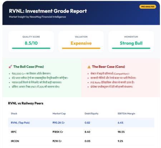Click the '6.4%' EBITDA margin cell

point(121,123)
